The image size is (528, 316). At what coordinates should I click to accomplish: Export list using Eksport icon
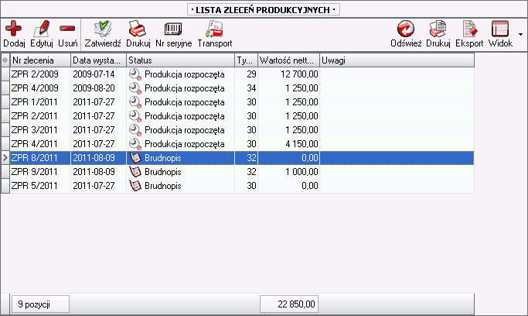coord(469,29)
